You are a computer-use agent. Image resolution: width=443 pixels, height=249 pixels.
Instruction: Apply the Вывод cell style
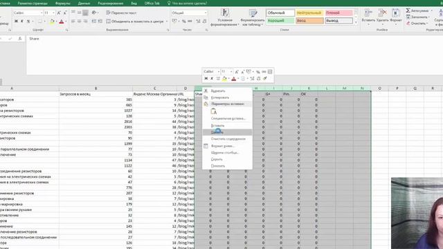coord(338,21)
